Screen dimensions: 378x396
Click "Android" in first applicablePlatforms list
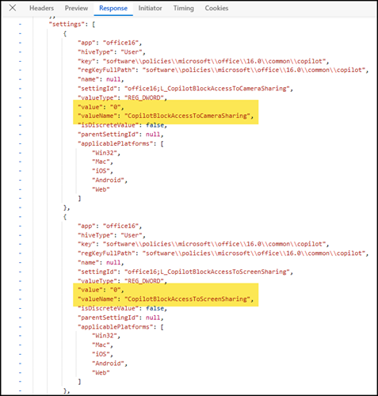click(x=110, y=180)
